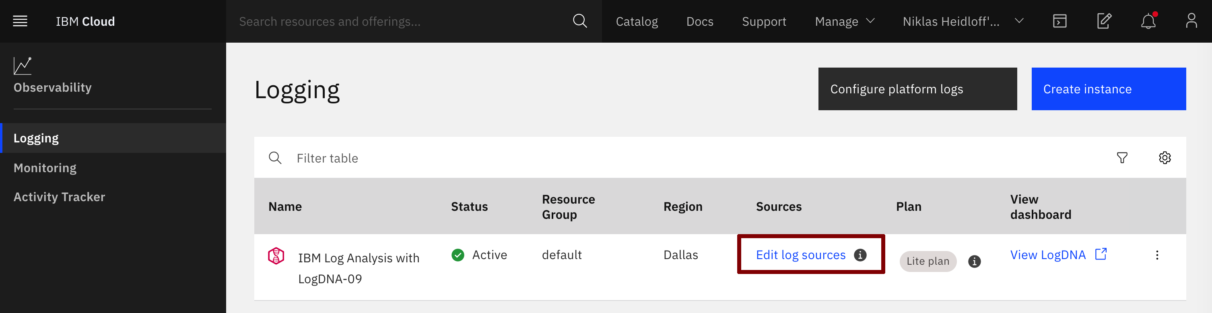This screenshot has width=1212, height=313.
Task: Click the Logging page heading
Action: [x=297, y=91]
